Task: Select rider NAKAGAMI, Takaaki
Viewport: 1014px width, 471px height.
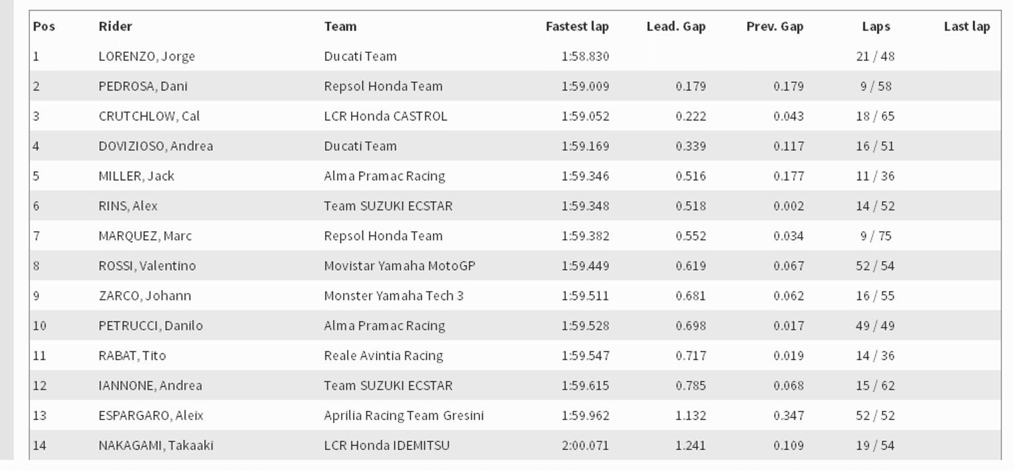Action: 156,445
